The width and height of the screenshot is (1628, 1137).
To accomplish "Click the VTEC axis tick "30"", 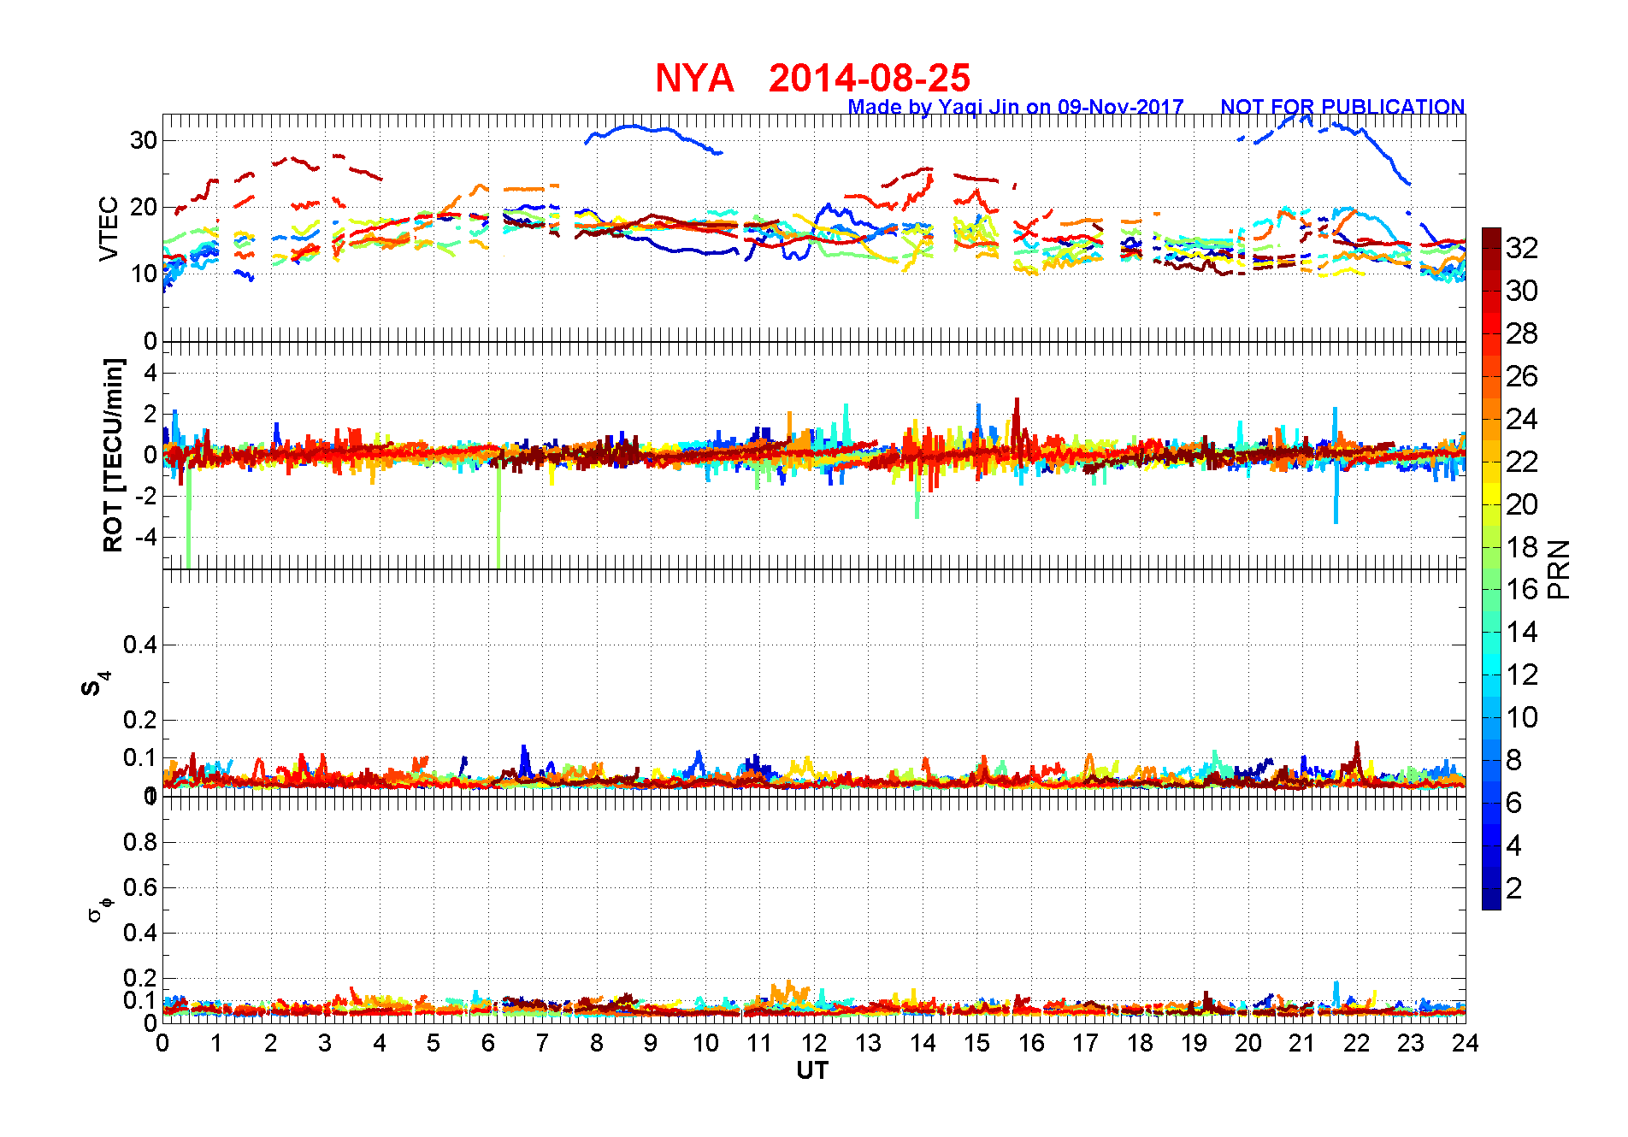I will point(144,140).
